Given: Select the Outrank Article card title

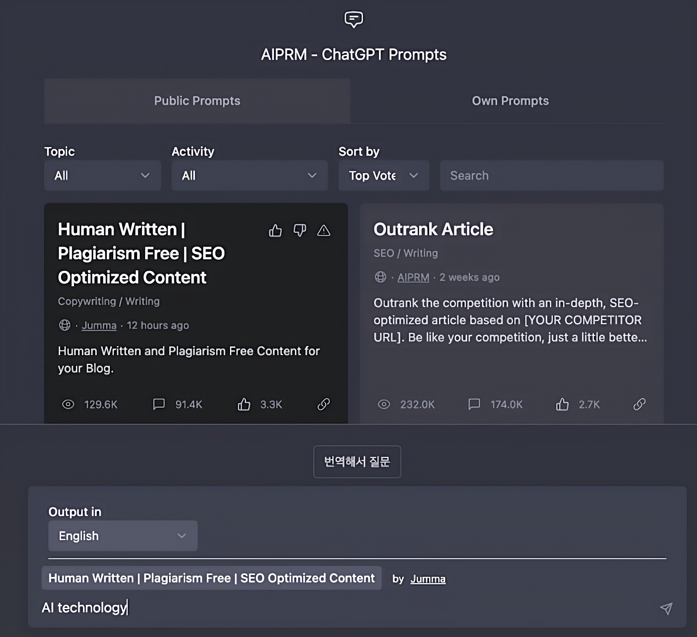Looking at the screenshot, I should tap(433, 229).
